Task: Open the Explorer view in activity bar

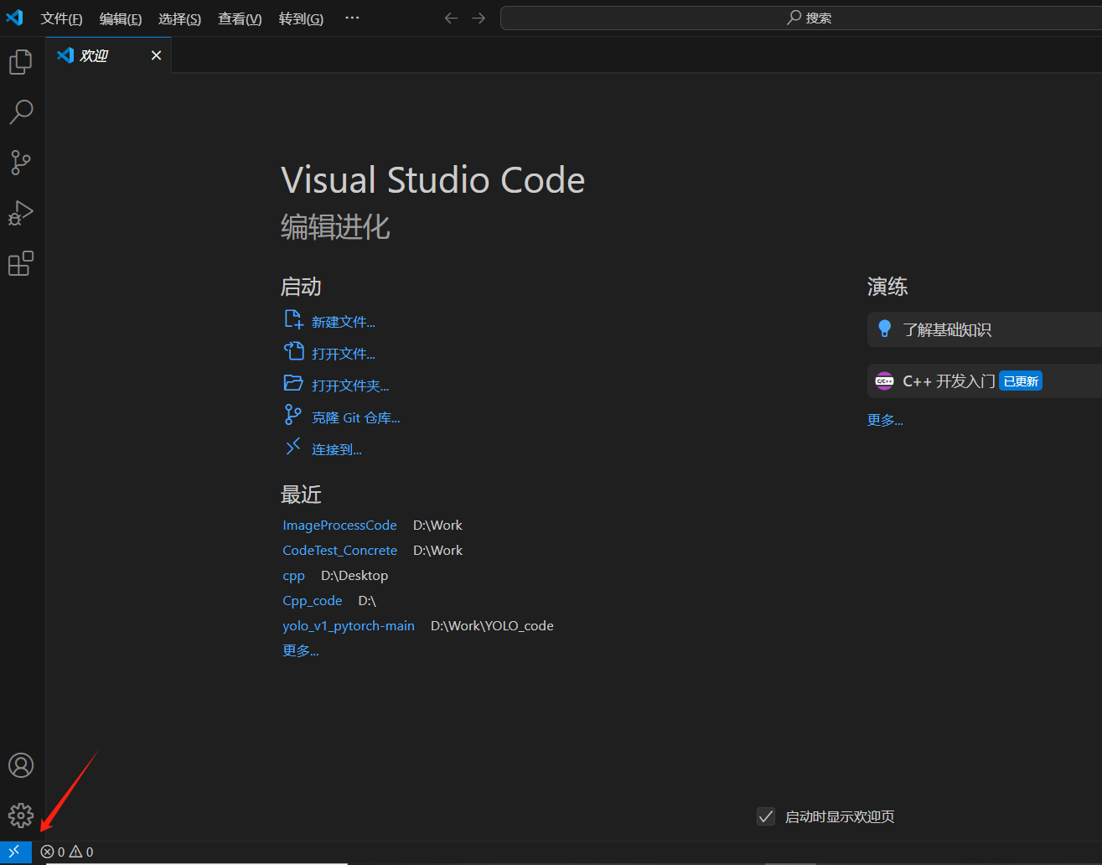Action: [x=21, y=62]
